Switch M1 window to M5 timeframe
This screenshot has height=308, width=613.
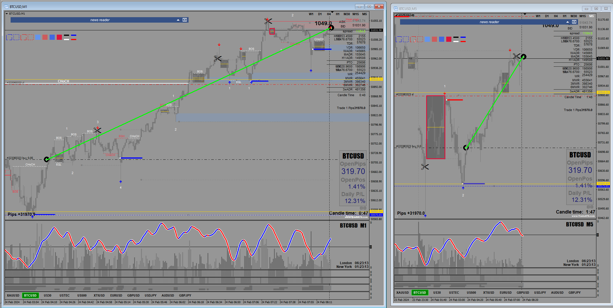click(x=365, y=14)
